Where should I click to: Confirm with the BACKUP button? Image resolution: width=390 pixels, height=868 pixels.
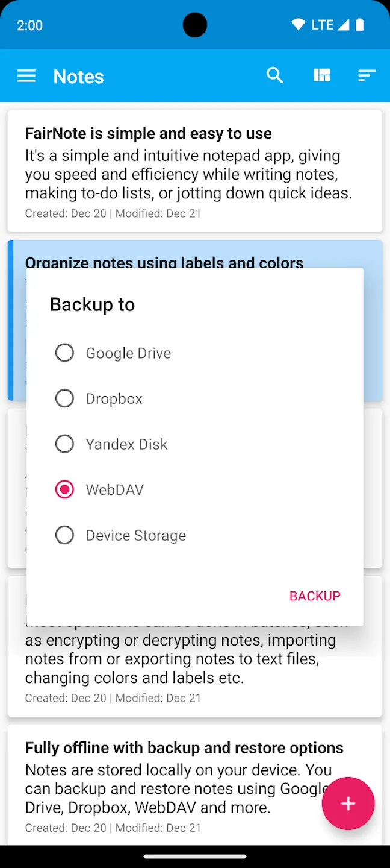pos(315,596)
